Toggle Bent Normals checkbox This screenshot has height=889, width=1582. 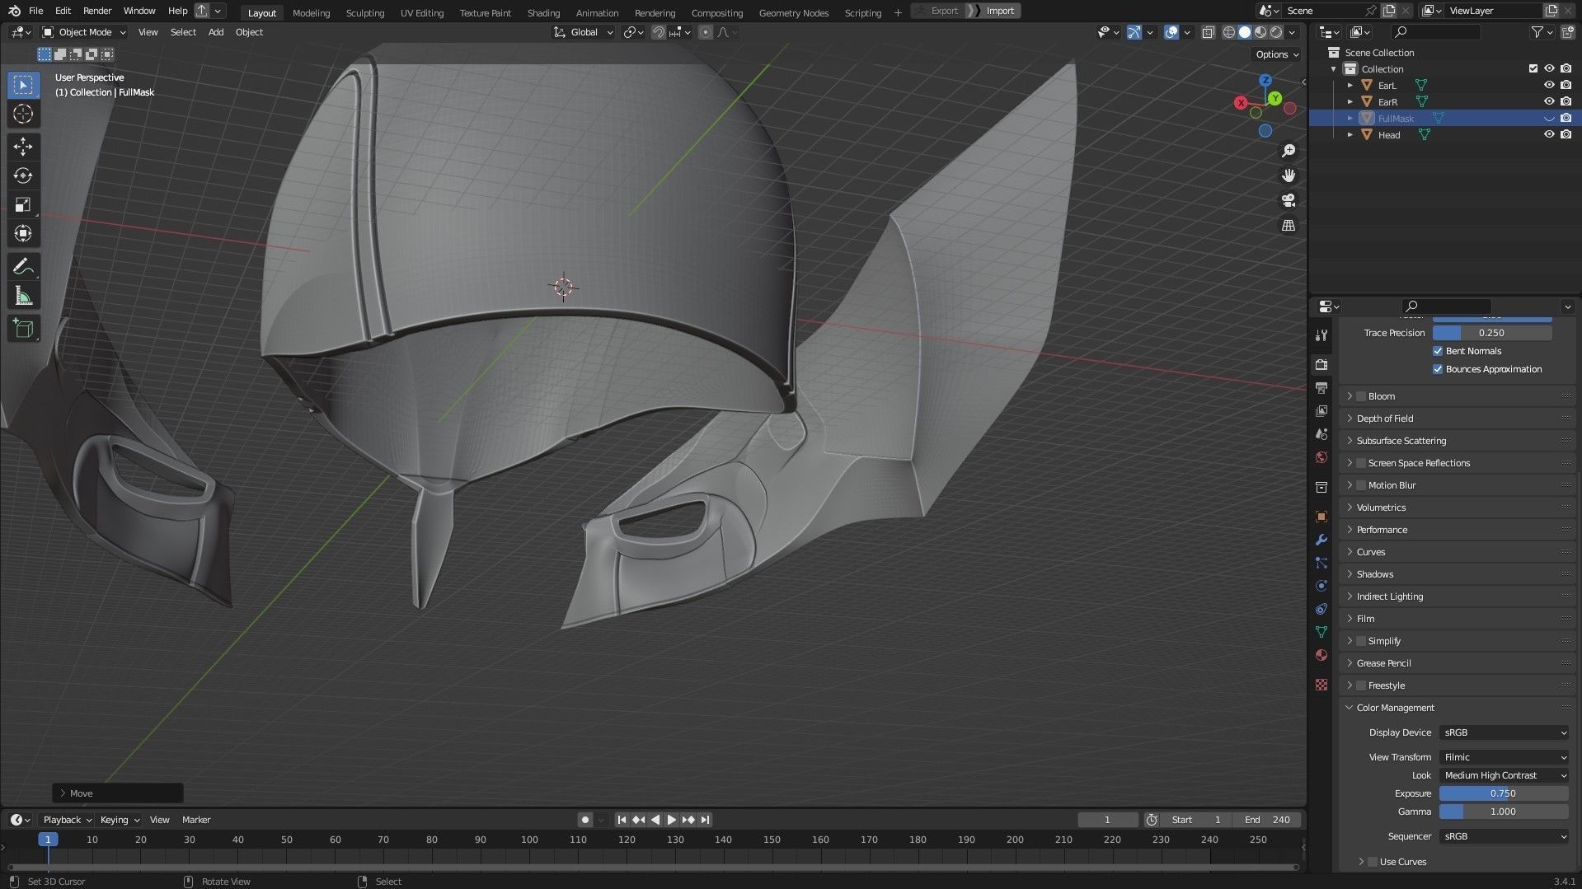pos(1438,351)
